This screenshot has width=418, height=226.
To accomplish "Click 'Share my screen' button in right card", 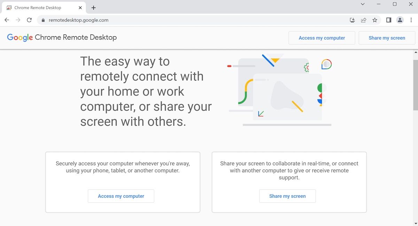I will point(287,196).
